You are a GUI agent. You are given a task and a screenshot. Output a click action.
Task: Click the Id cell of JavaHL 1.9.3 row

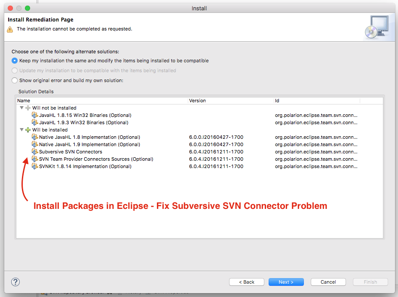click(x=316, y=122)
